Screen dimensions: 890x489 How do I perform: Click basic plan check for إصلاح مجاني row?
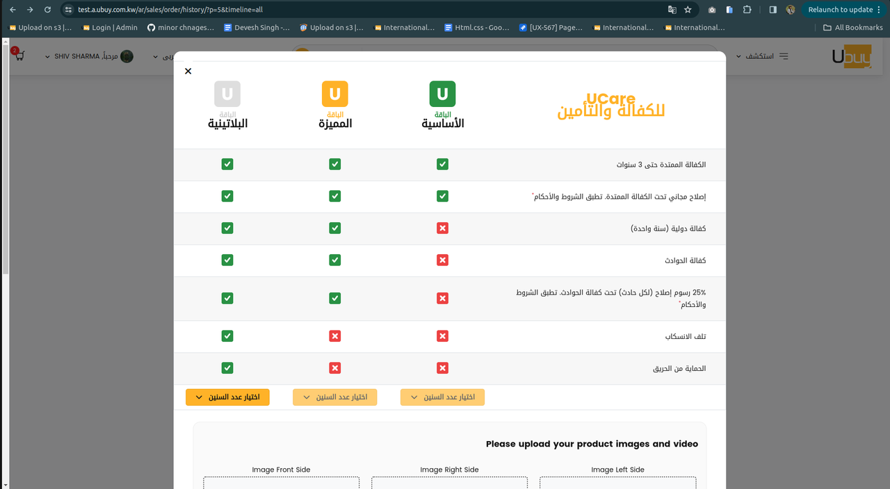442,196
